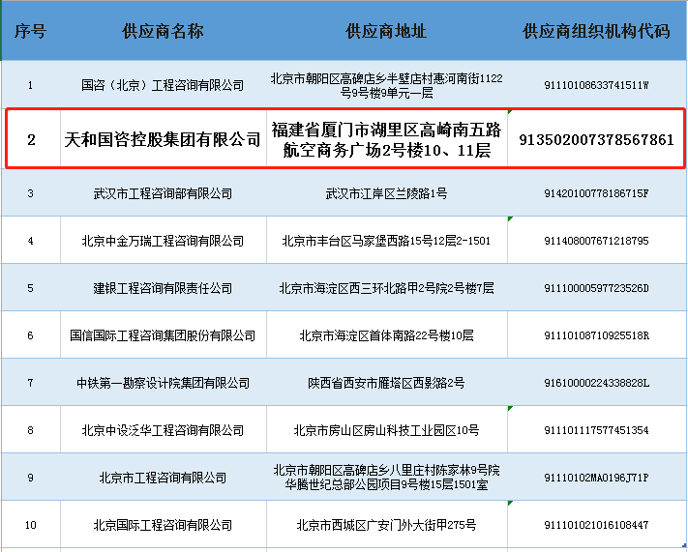Select code cell 91110108710925518R
The height and width of the screenshot is (552, 688).
pos(597,335)
